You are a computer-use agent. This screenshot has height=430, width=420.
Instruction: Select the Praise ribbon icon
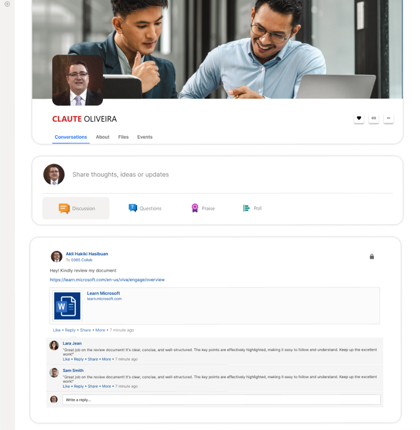click(195, 209)
